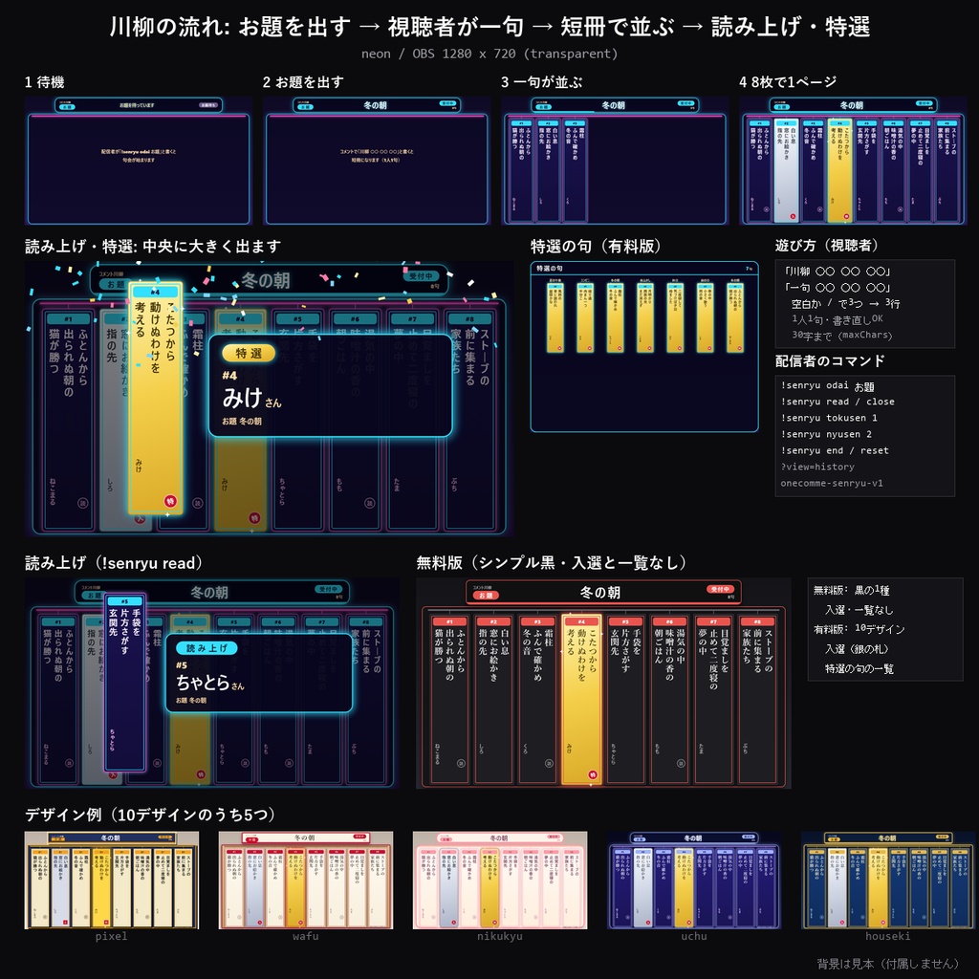The image size is (979, 979).
Task: Click the 読 stamp on free-version card #1
Action: [x=461, y=763]
